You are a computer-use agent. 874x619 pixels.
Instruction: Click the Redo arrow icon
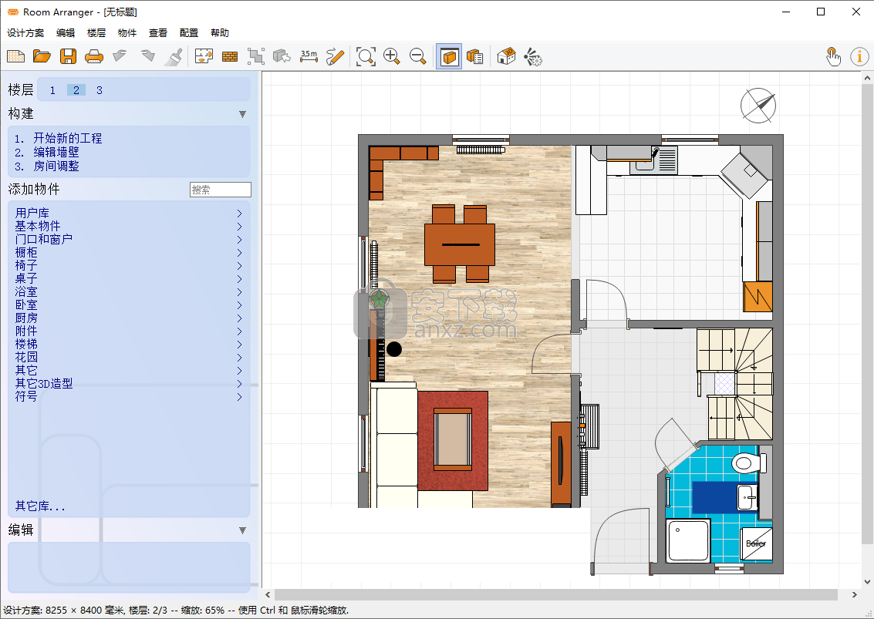point(147,56)
